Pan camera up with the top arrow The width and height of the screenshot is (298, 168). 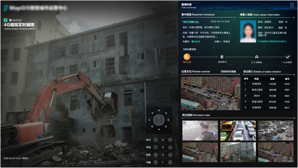click(x=159, y=111)
